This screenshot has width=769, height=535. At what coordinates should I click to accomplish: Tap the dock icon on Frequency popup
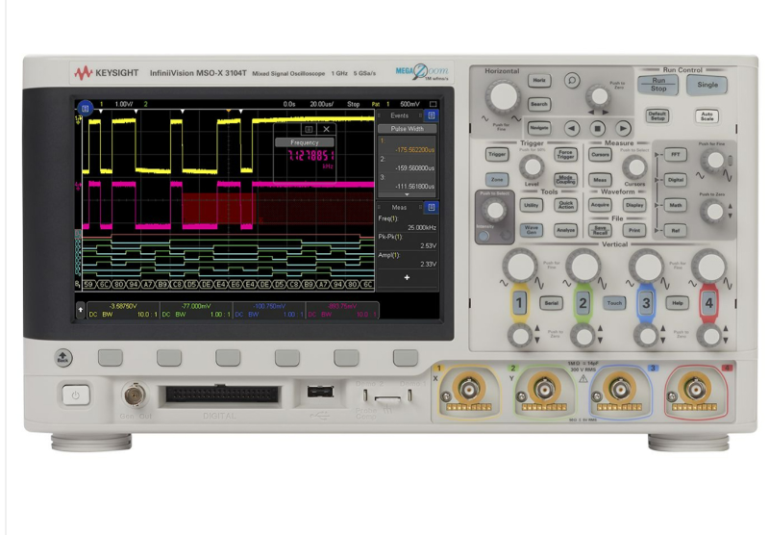[x=309, y=129]
